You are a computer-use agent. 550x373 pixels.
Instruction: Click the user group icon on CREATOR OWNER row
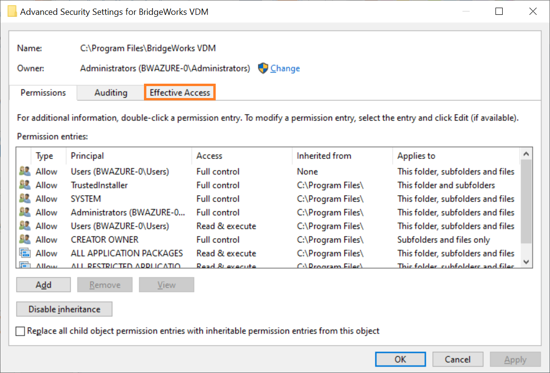tap(25, 240)
